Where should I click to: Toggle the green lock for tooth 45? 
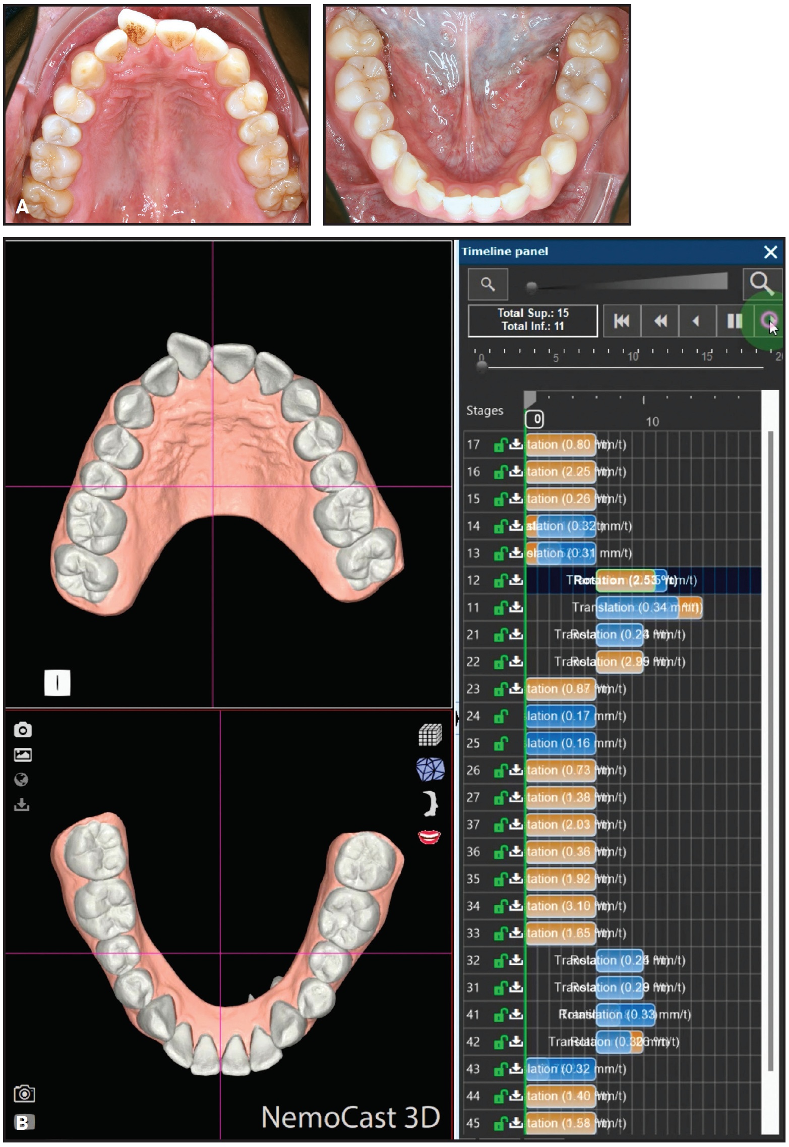click(500, 1123)
